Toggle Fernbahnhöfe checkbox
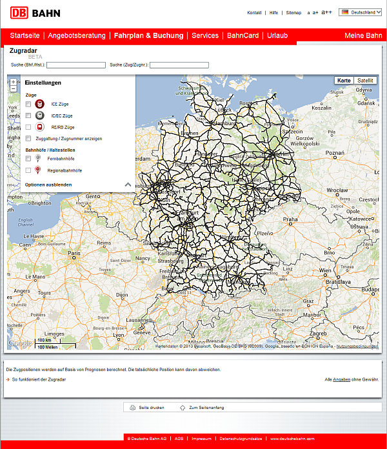This screenshot has width=387, height=449. [x=28, y=158]
